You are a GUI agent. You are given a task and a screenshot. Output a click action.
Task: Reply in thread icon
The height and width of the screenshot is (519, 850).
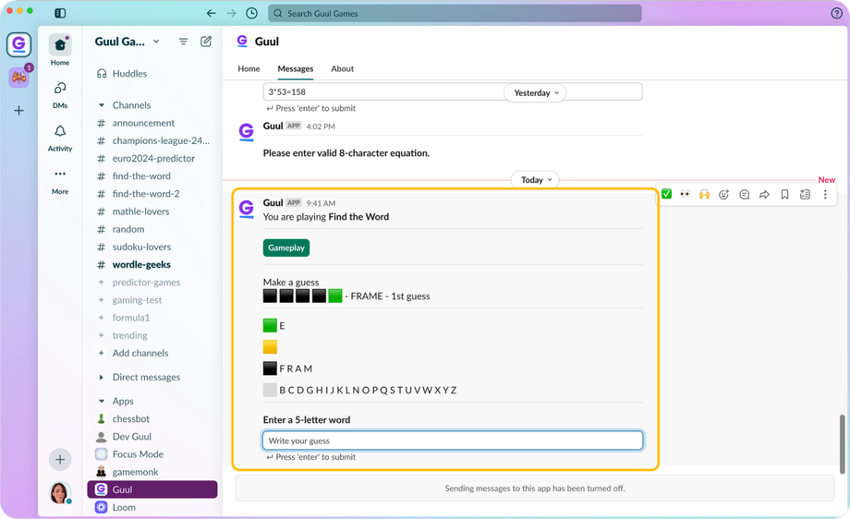pyautogui.click(x=745, y=195)
